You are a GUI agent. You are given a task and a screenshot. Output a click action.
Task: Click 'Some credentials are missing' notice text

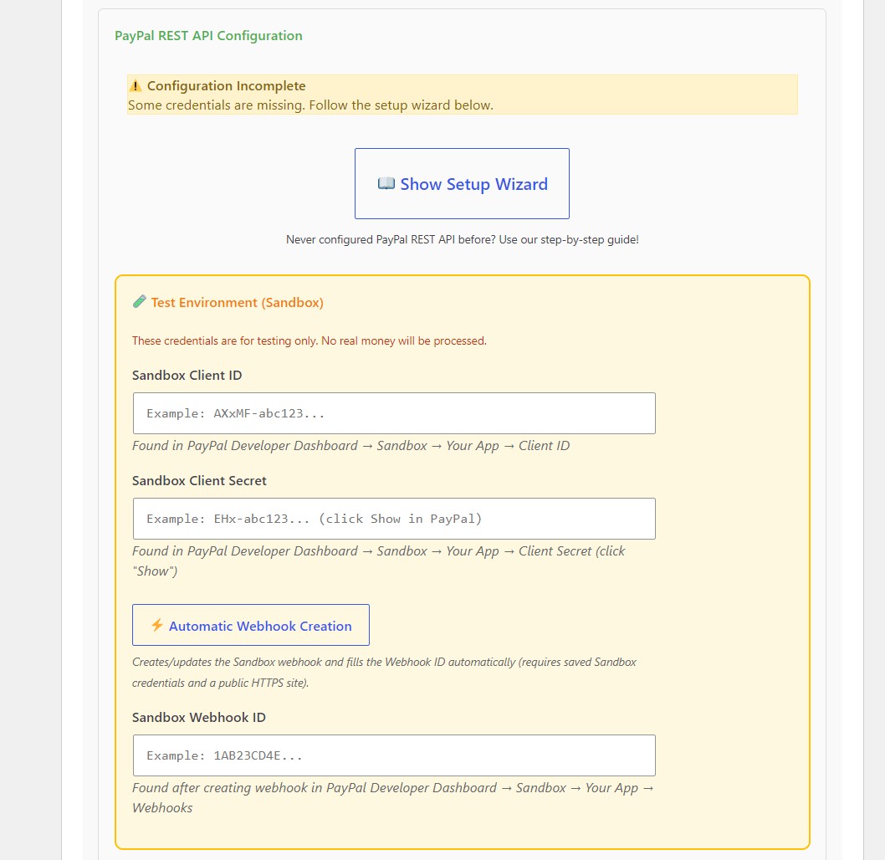310,105
